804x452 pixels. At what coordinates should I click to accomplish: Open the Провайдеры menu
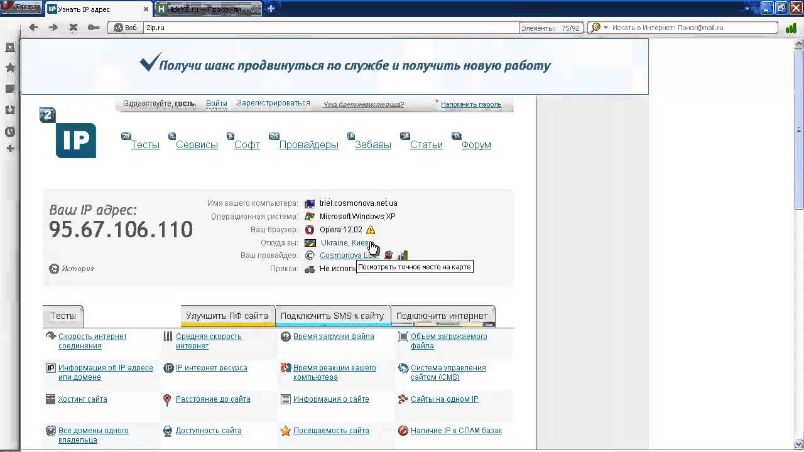[x=309, y=145]
